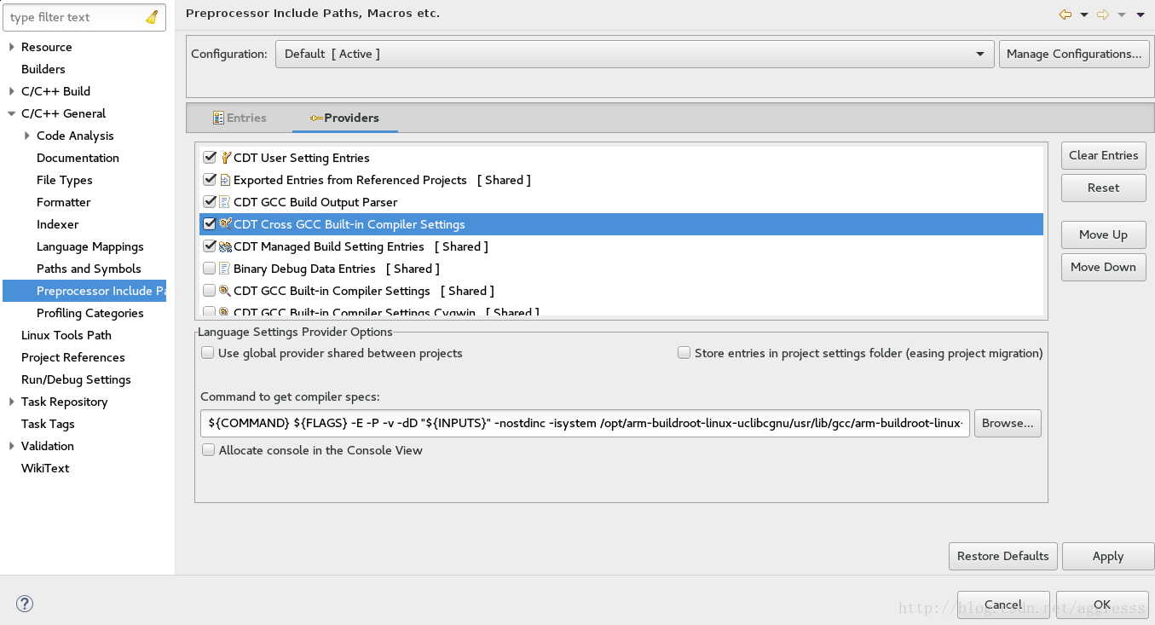The width and height of the screenshot is (1155, 625).
Task: Click the Apply button
Action: [1108, 556]
